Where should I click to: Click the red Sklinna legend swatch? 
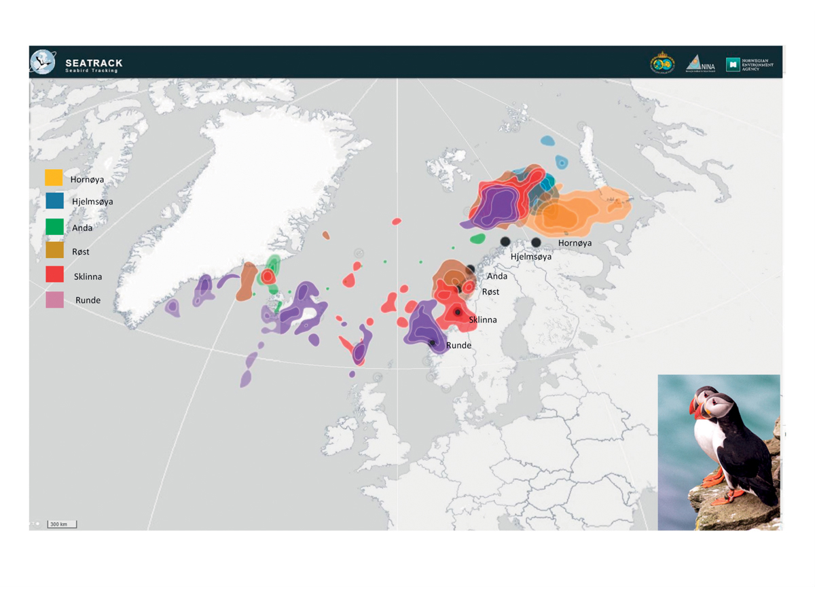[55, 275]
